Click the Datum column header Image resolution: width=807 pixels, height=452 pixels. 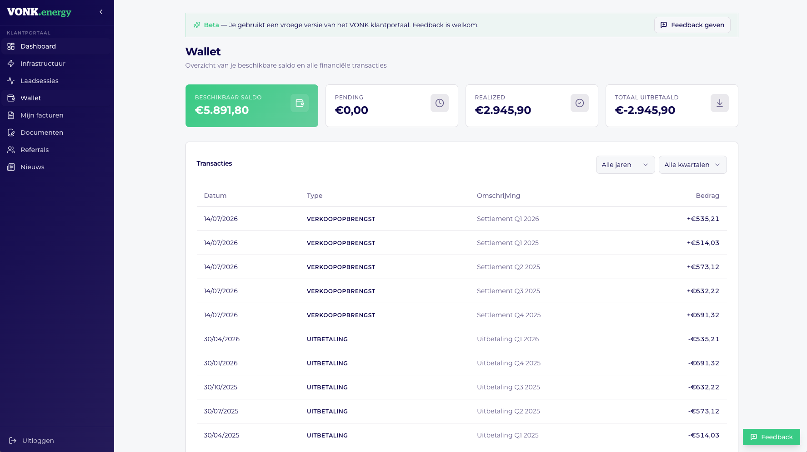coord(215,196)
